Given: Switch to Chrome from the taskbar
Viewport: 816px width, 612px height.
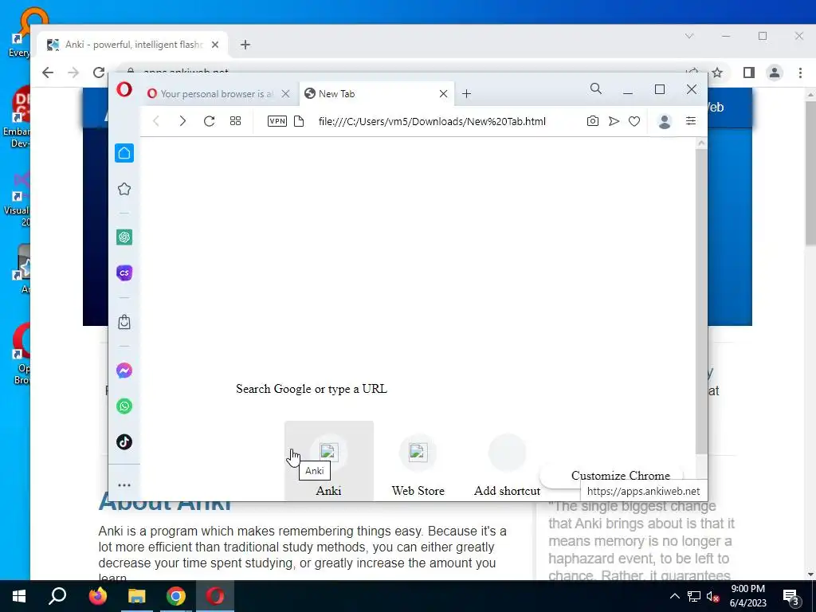Looking at the screenshot, I should (176, 596).
